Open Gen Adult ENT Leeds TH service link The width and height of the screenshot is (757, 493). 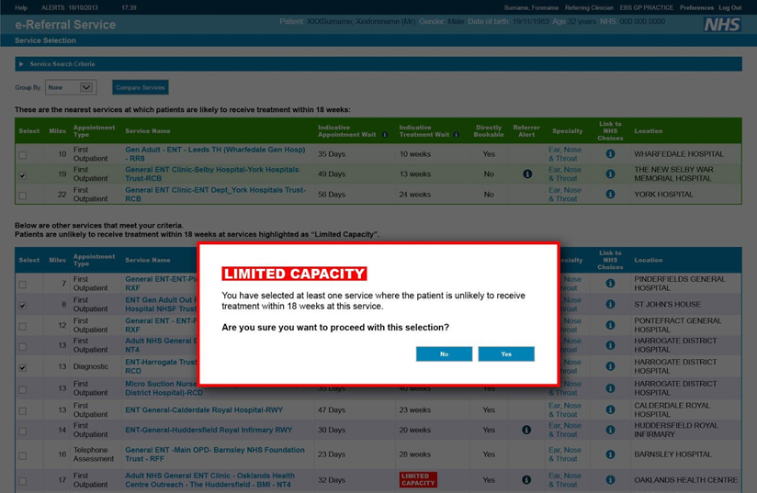point(215,154)
